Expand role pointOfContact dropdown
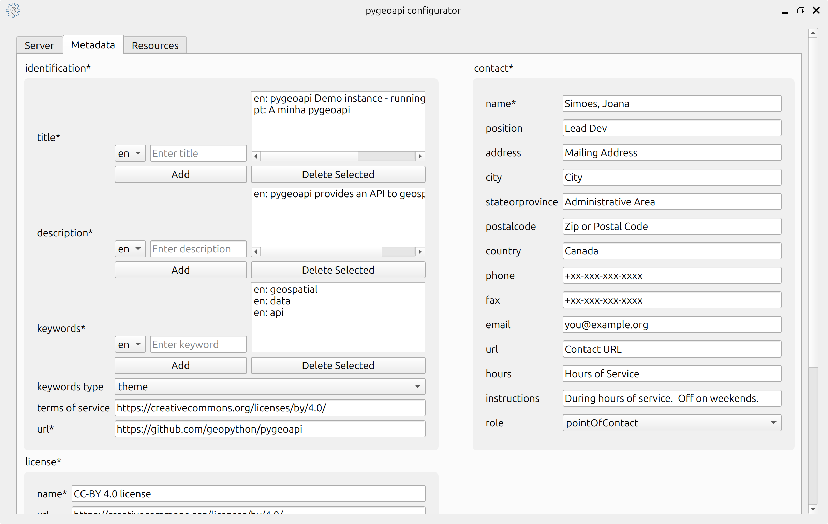 click(671, 423)
